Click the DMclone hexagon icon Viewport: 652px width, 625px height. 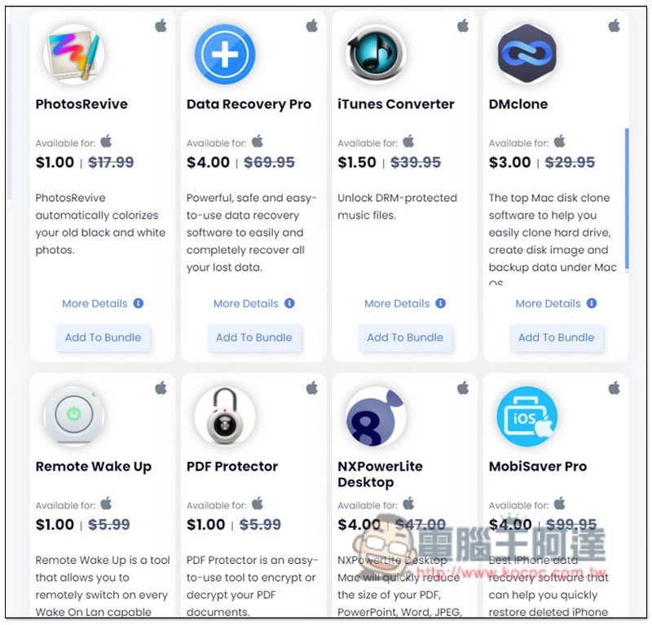tap(526, 55)
